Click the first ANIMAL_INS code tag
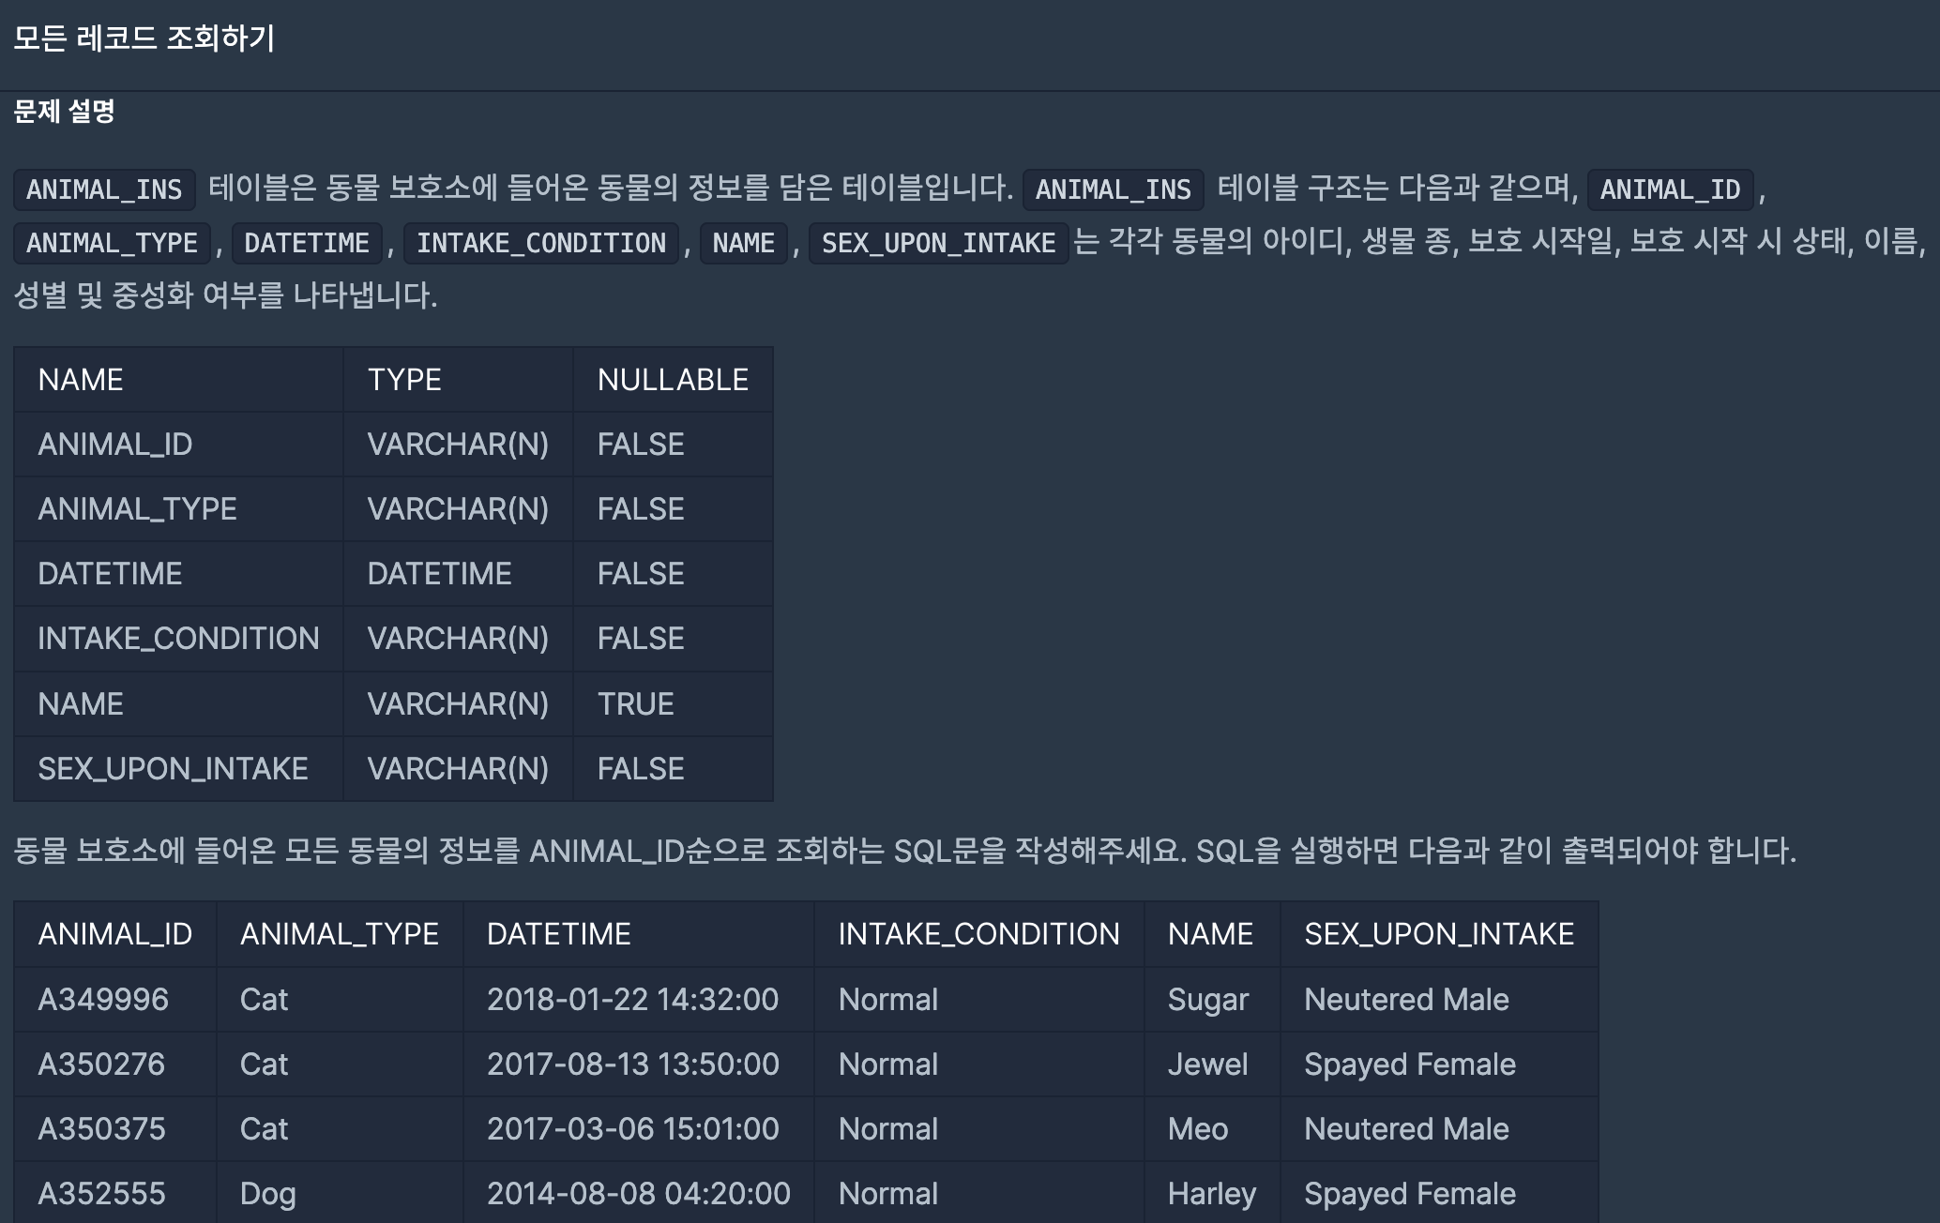 104,189
